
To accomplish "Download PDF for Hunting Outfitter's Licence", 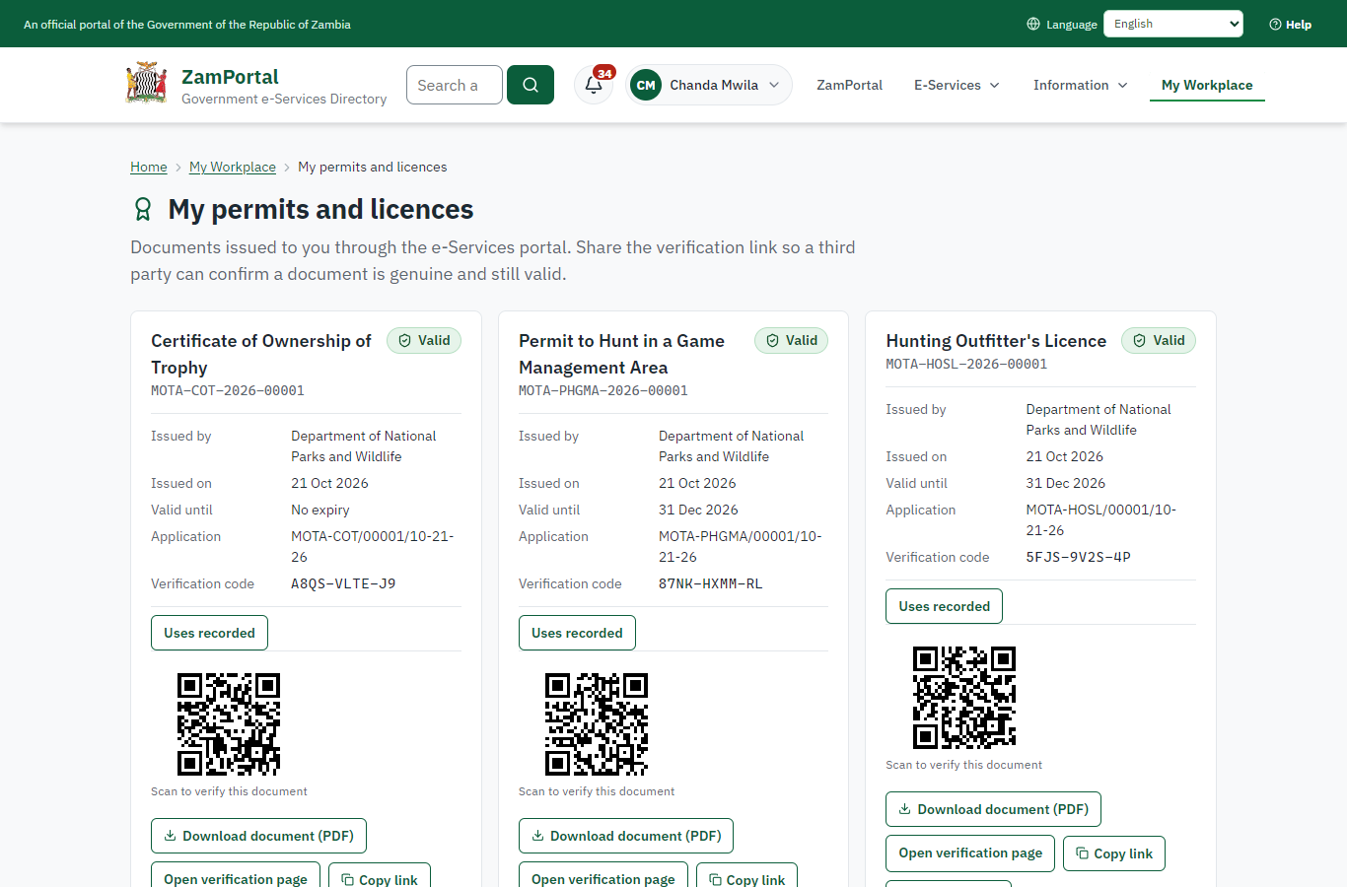I will [993, 809].
